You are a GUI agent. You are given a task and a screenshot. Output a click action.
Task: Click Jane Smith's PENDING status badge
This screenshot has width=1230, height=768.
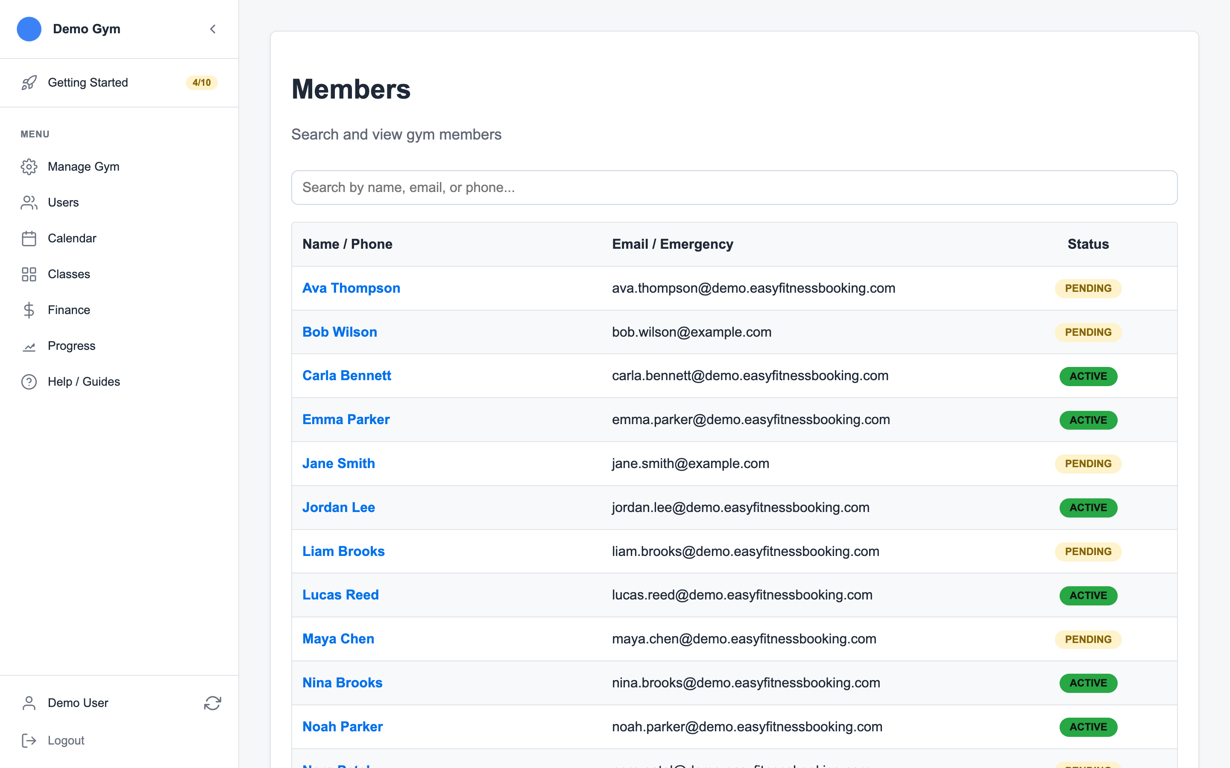(x=1088, y=464)
